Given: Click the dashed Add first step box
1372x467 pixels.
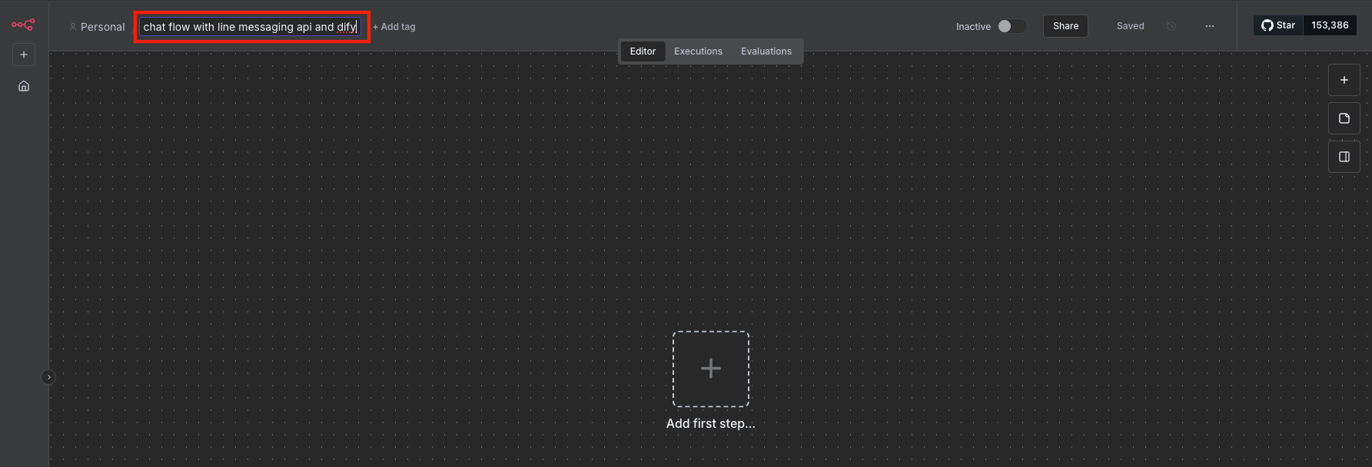Looking at the screenshot, I should pos(711,369).
